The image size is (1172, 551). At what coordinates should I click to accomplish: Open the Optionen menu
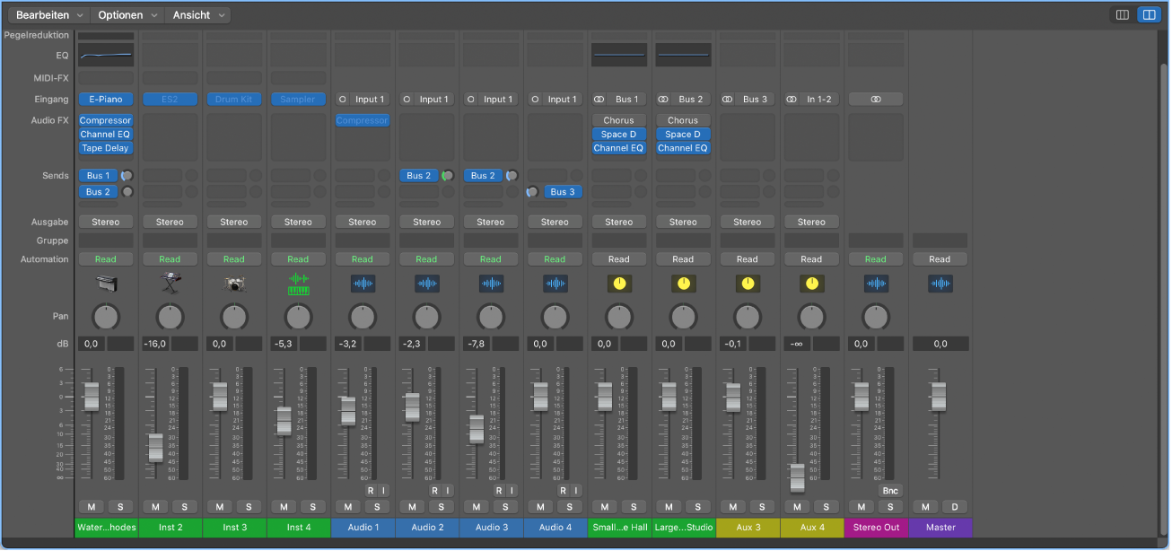(x=125, y=14)
